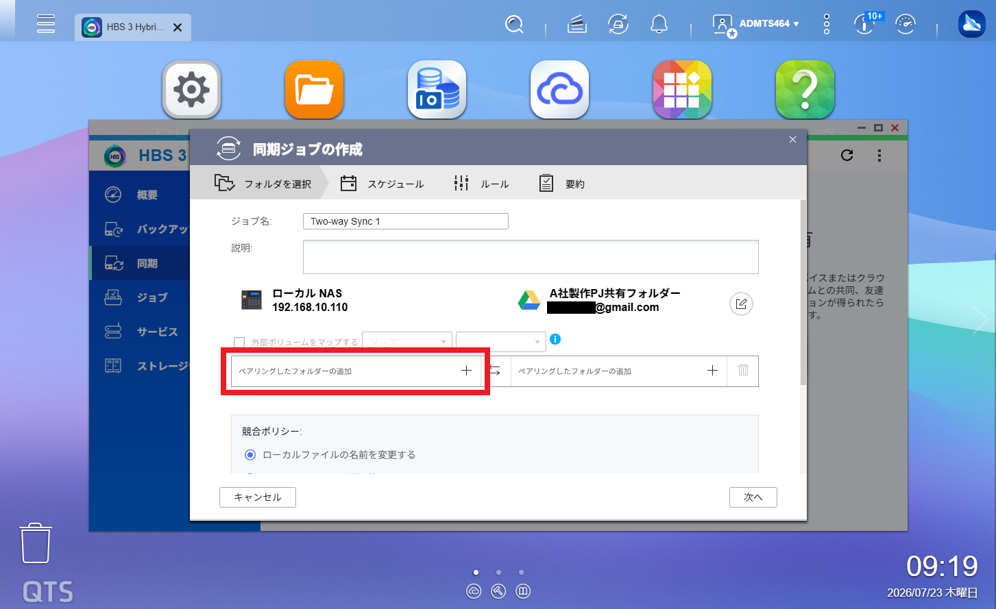The height and width of the screenshot is (609, 996).
Task: Open the three-dot more options in top bar
Action: click(827, 25)
